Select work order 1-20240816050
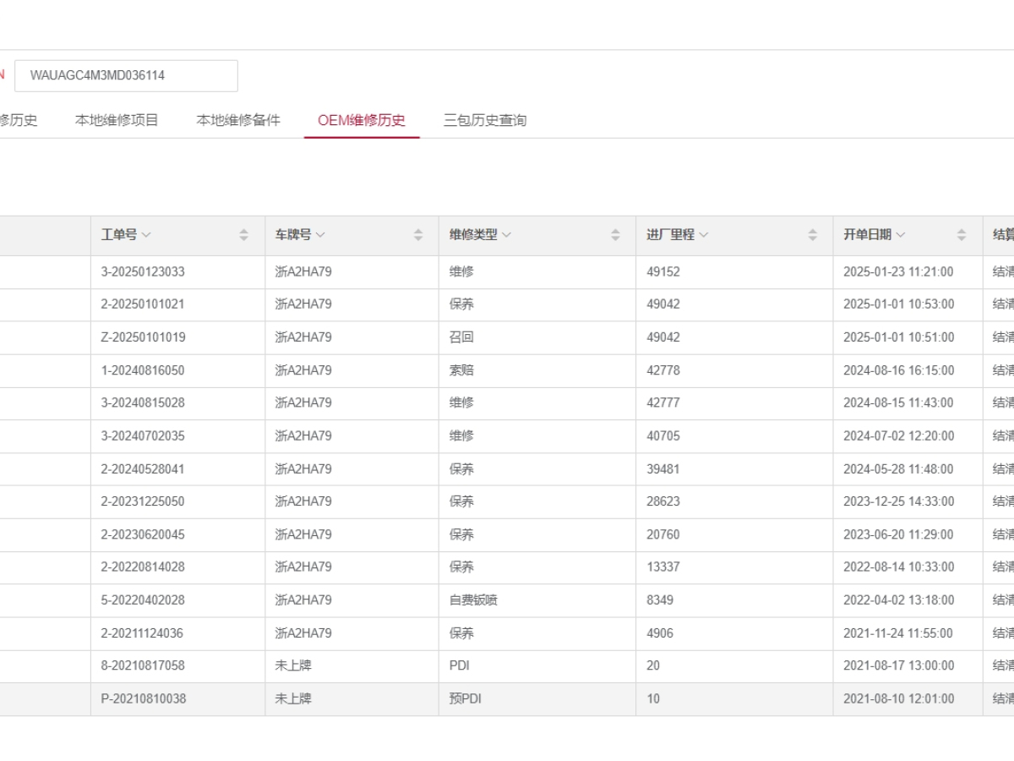 coord(143,370)
